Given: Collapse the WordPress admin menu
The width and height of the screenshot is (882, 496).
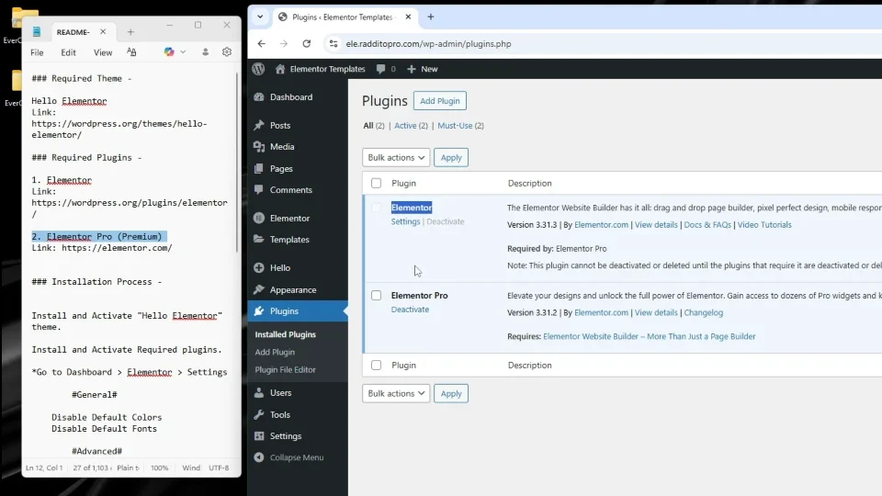Looking at the screenshot, I should [298, 457].
